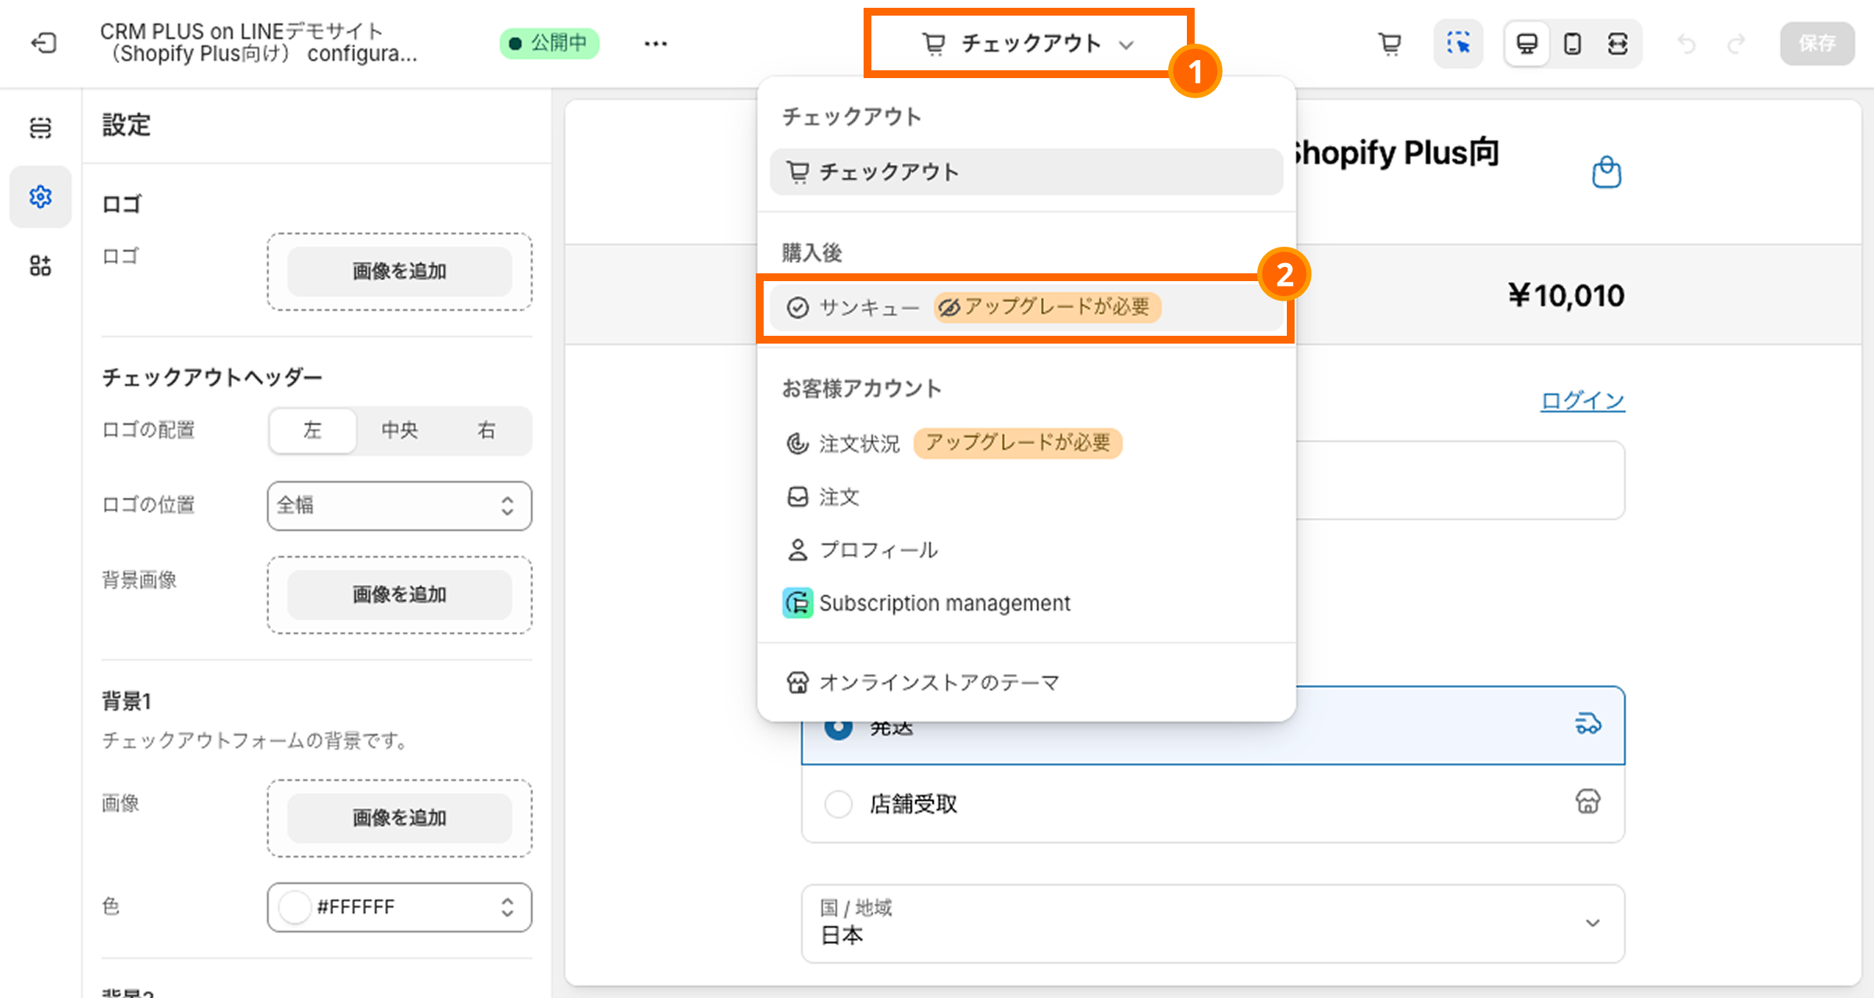The image size is (1874, 998).
Task: Click the 注文状況 アップグレードが必要 badge
Action: tap(1017, 443)
